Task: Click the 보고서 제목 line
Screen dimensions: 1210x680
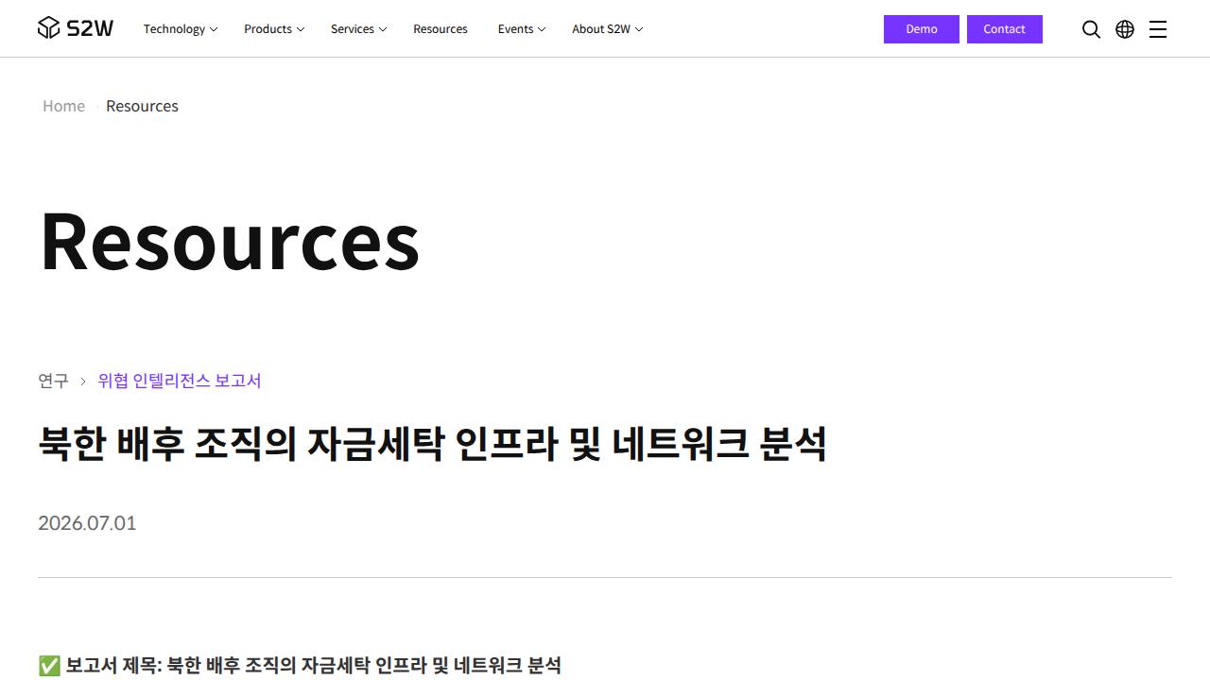Action: (x=300, y=666)
